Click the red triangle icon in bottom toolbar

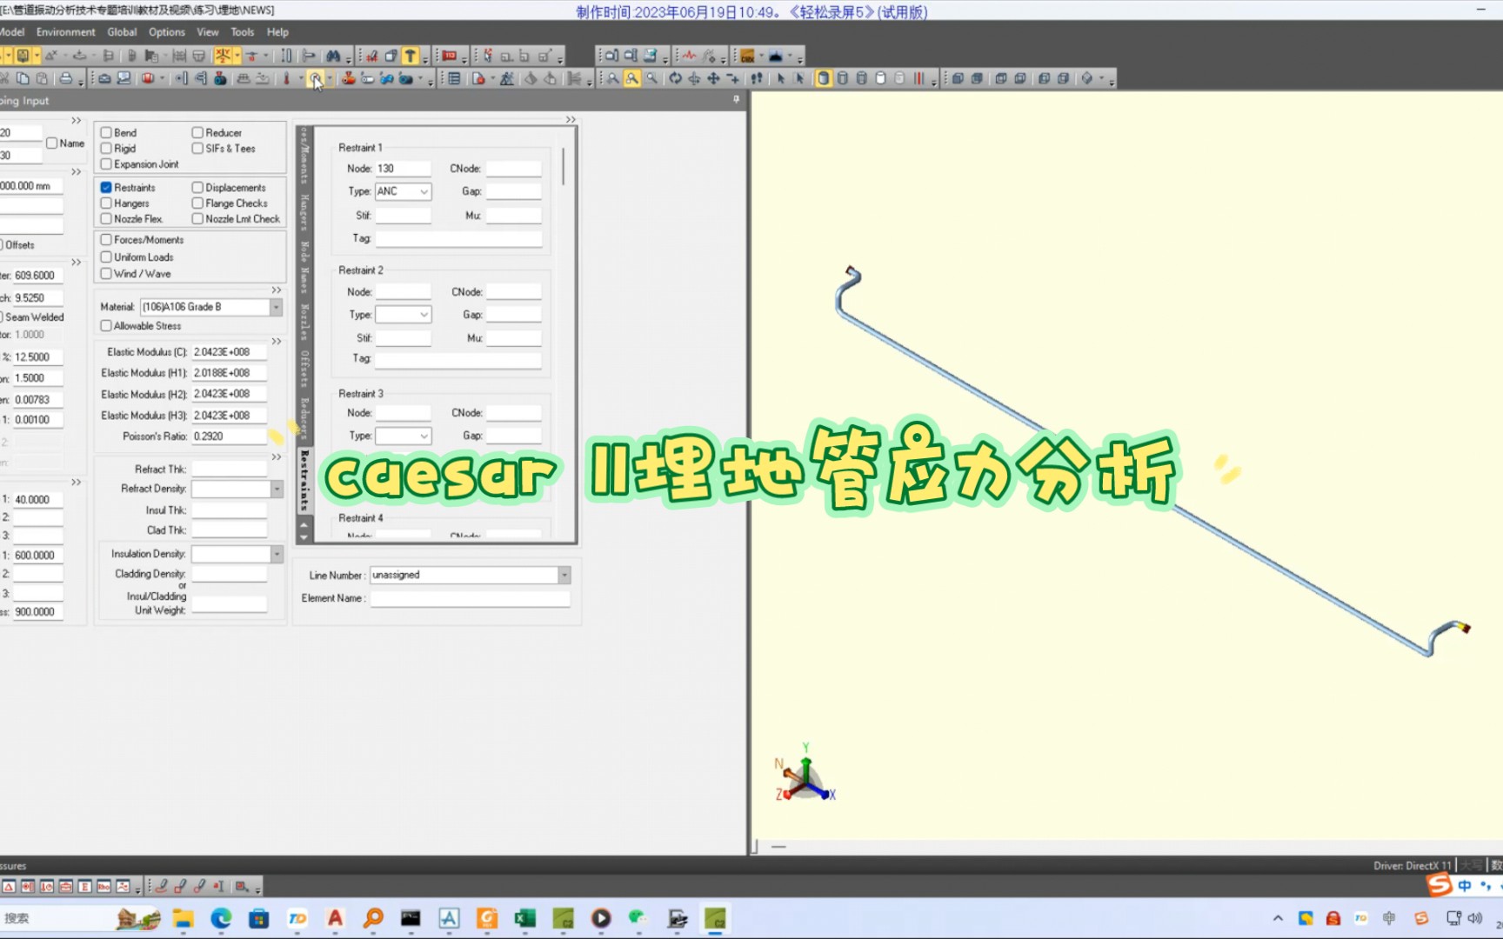point(9,887)
